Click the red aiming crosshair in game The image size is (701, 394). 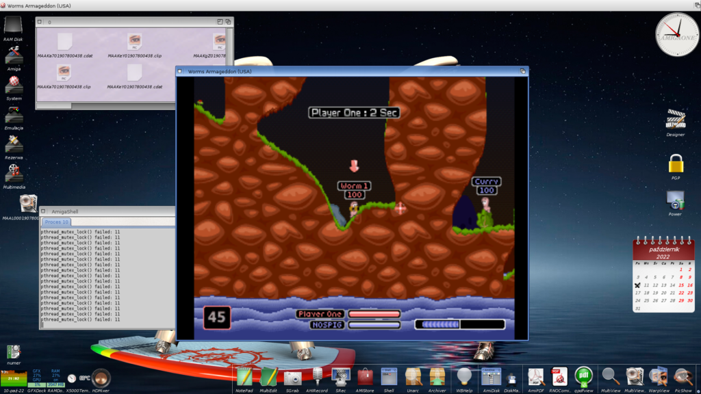pos(400,208)
